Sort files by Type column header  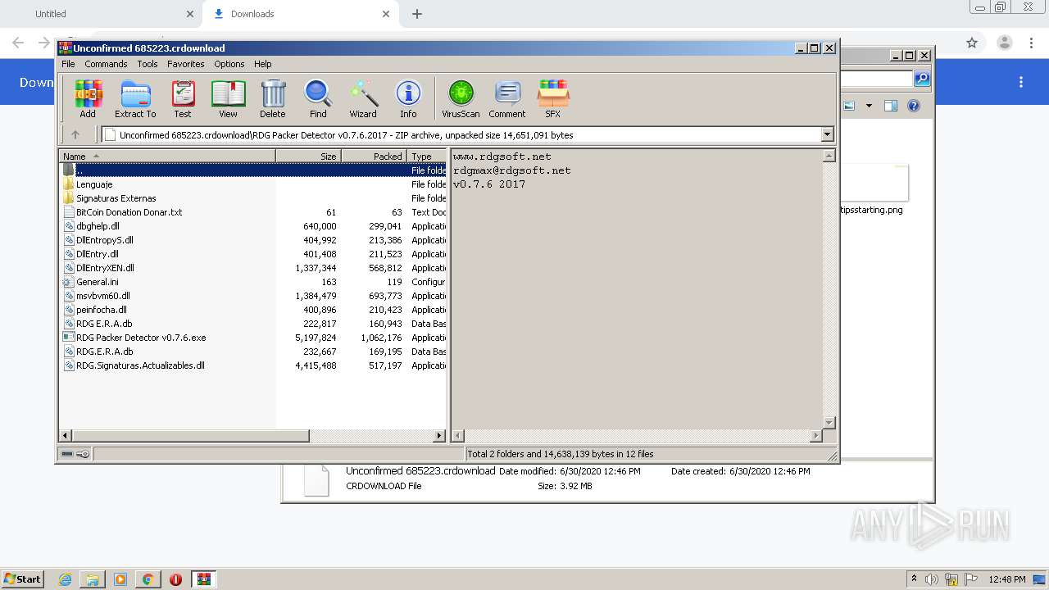pyautogui.click(x=426, y=156)
